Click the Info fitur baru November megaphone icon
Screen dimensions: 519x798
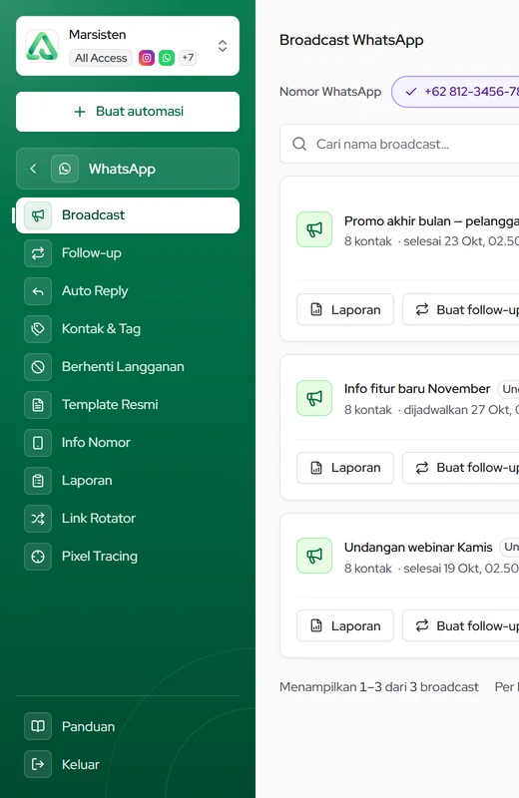314,398
